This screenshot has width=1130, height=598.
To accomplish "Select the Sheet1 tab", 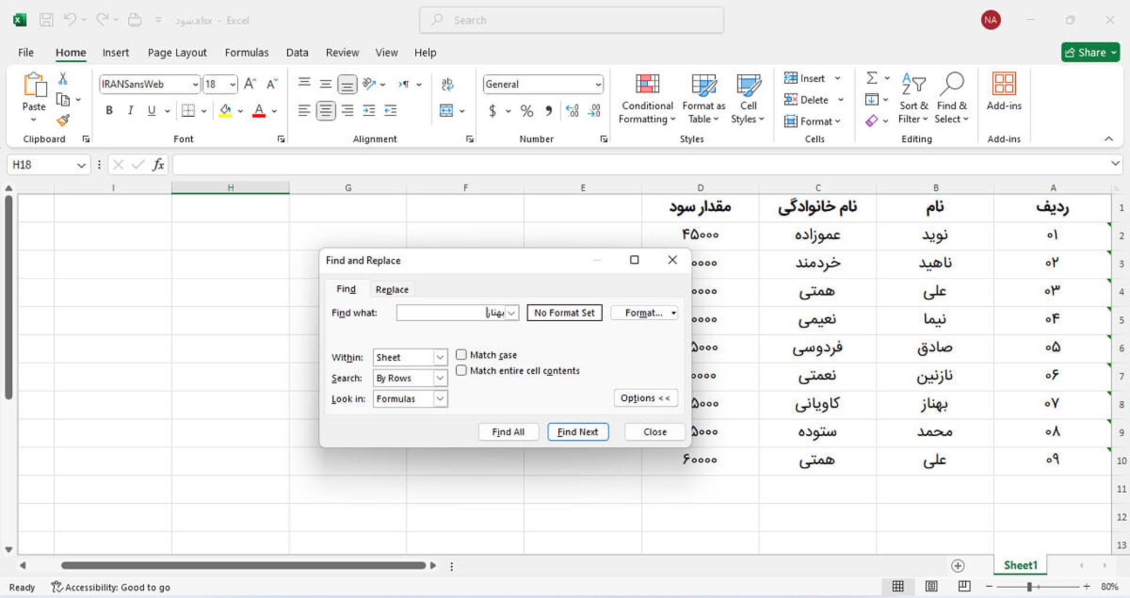I will click(x=1021, y=566).
